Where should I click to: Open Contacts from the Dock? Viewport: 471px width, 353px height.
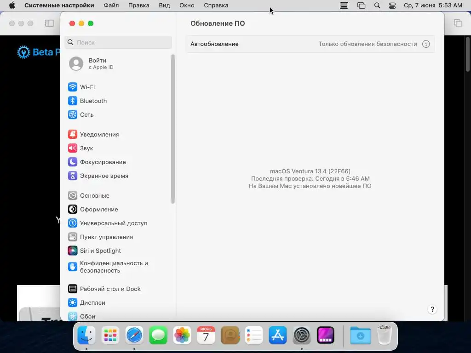[230, 335]
